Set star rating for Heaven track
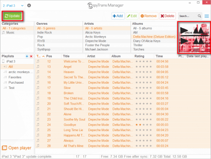 [x=143, y=72]
